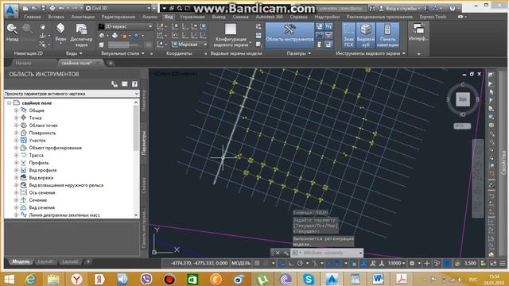Click the ViewCube top face
The image size is (509, 286).
463,99
